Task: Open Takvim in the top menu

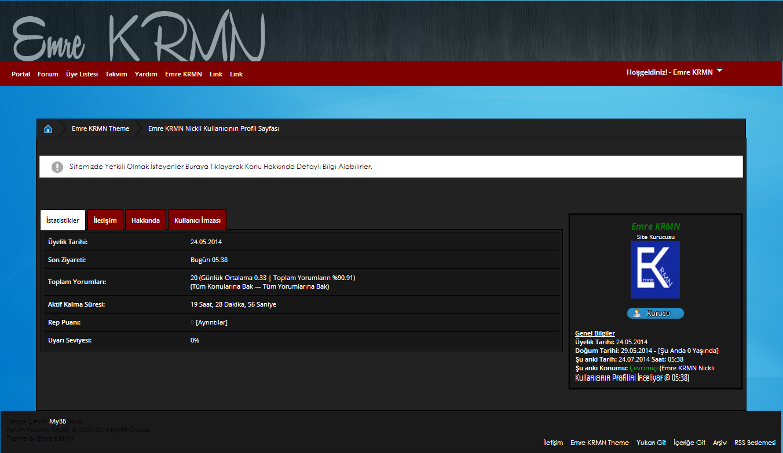Action: [x=116, y=74]
